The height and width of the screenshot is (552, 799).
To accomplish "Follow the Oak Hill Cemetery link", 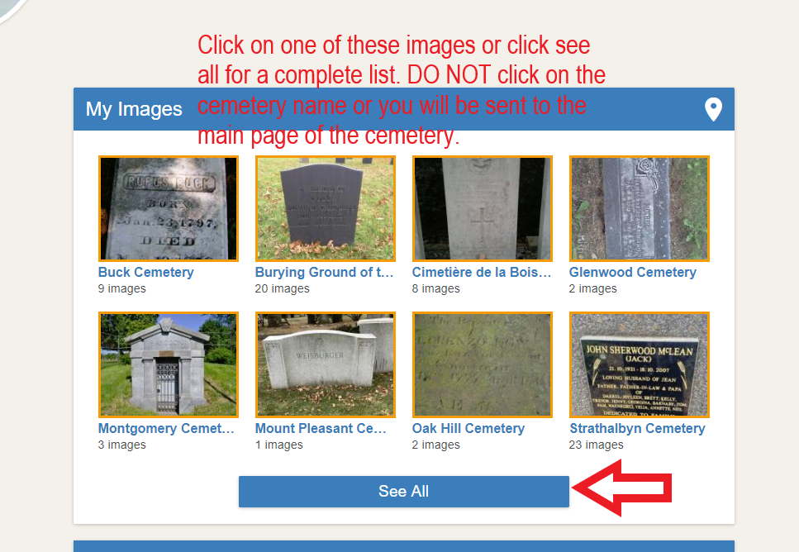I will 468,428.
